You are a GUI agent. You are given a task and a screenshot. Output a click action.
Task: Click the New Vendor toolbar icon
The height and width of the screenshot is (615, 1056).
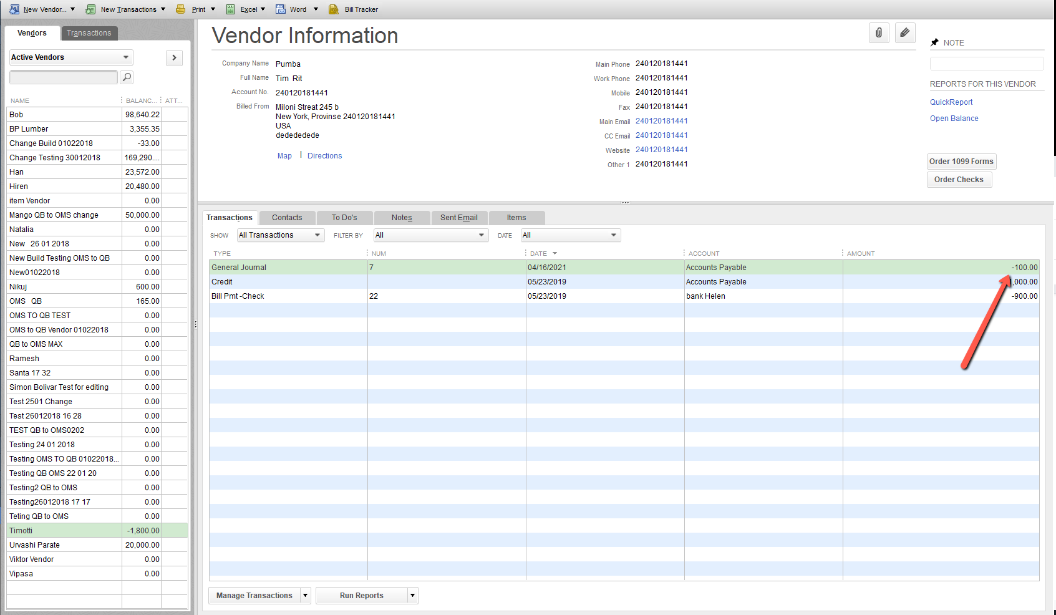point(14,9)
